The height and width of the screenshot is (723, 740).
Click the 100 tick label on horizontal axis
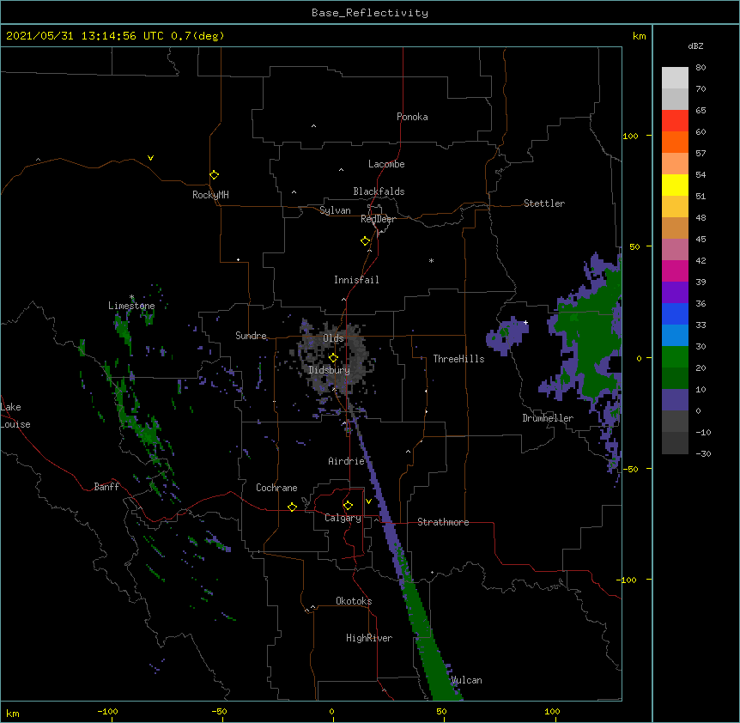[552, 711]
